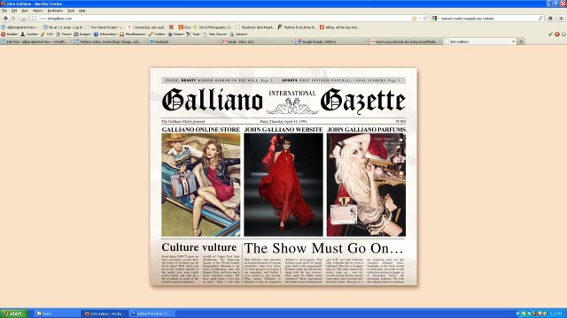This screenshot has width=567, height=318.
Task: Open the History menu
Action: pyautogui.click(x=37, y=11)
